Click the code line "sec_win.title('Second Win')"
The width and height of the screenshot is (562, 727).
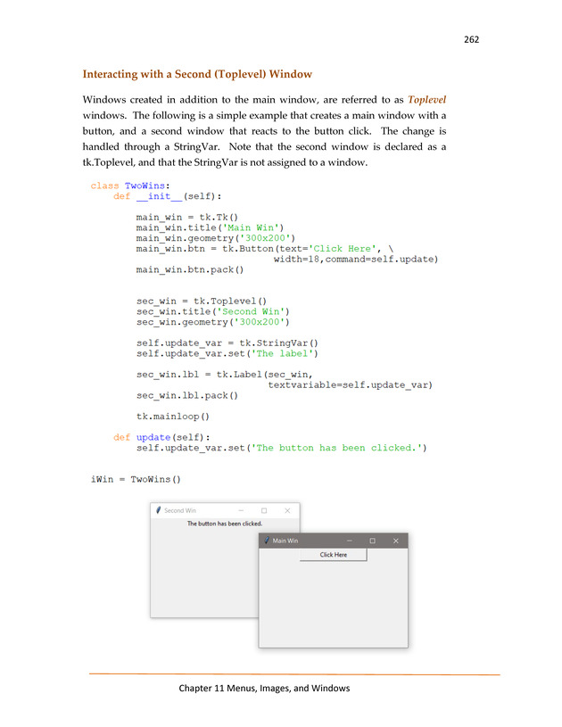[x=213, y=311]
